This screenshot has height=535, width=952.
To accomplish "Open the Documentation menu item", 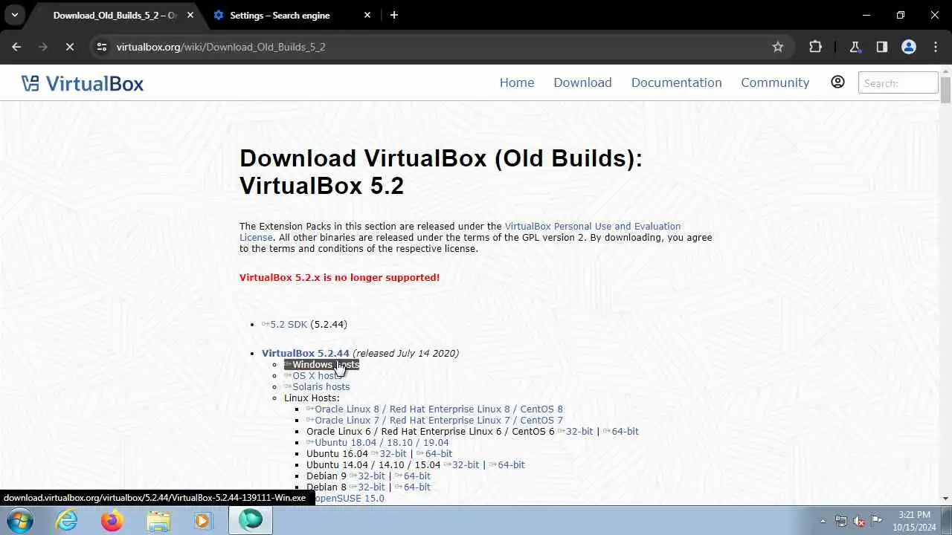I will [676, 82].
